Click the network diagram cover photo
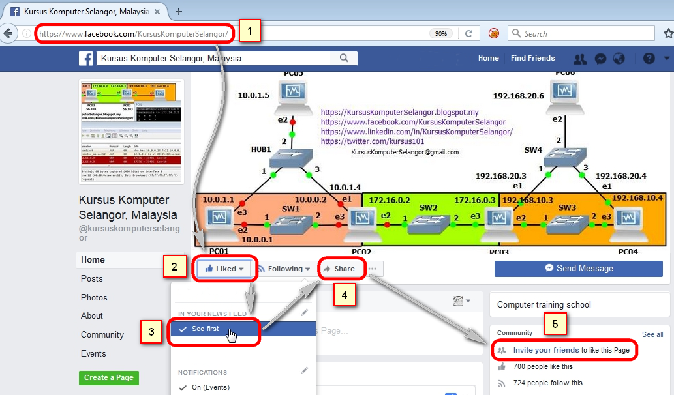 [430, 163]
